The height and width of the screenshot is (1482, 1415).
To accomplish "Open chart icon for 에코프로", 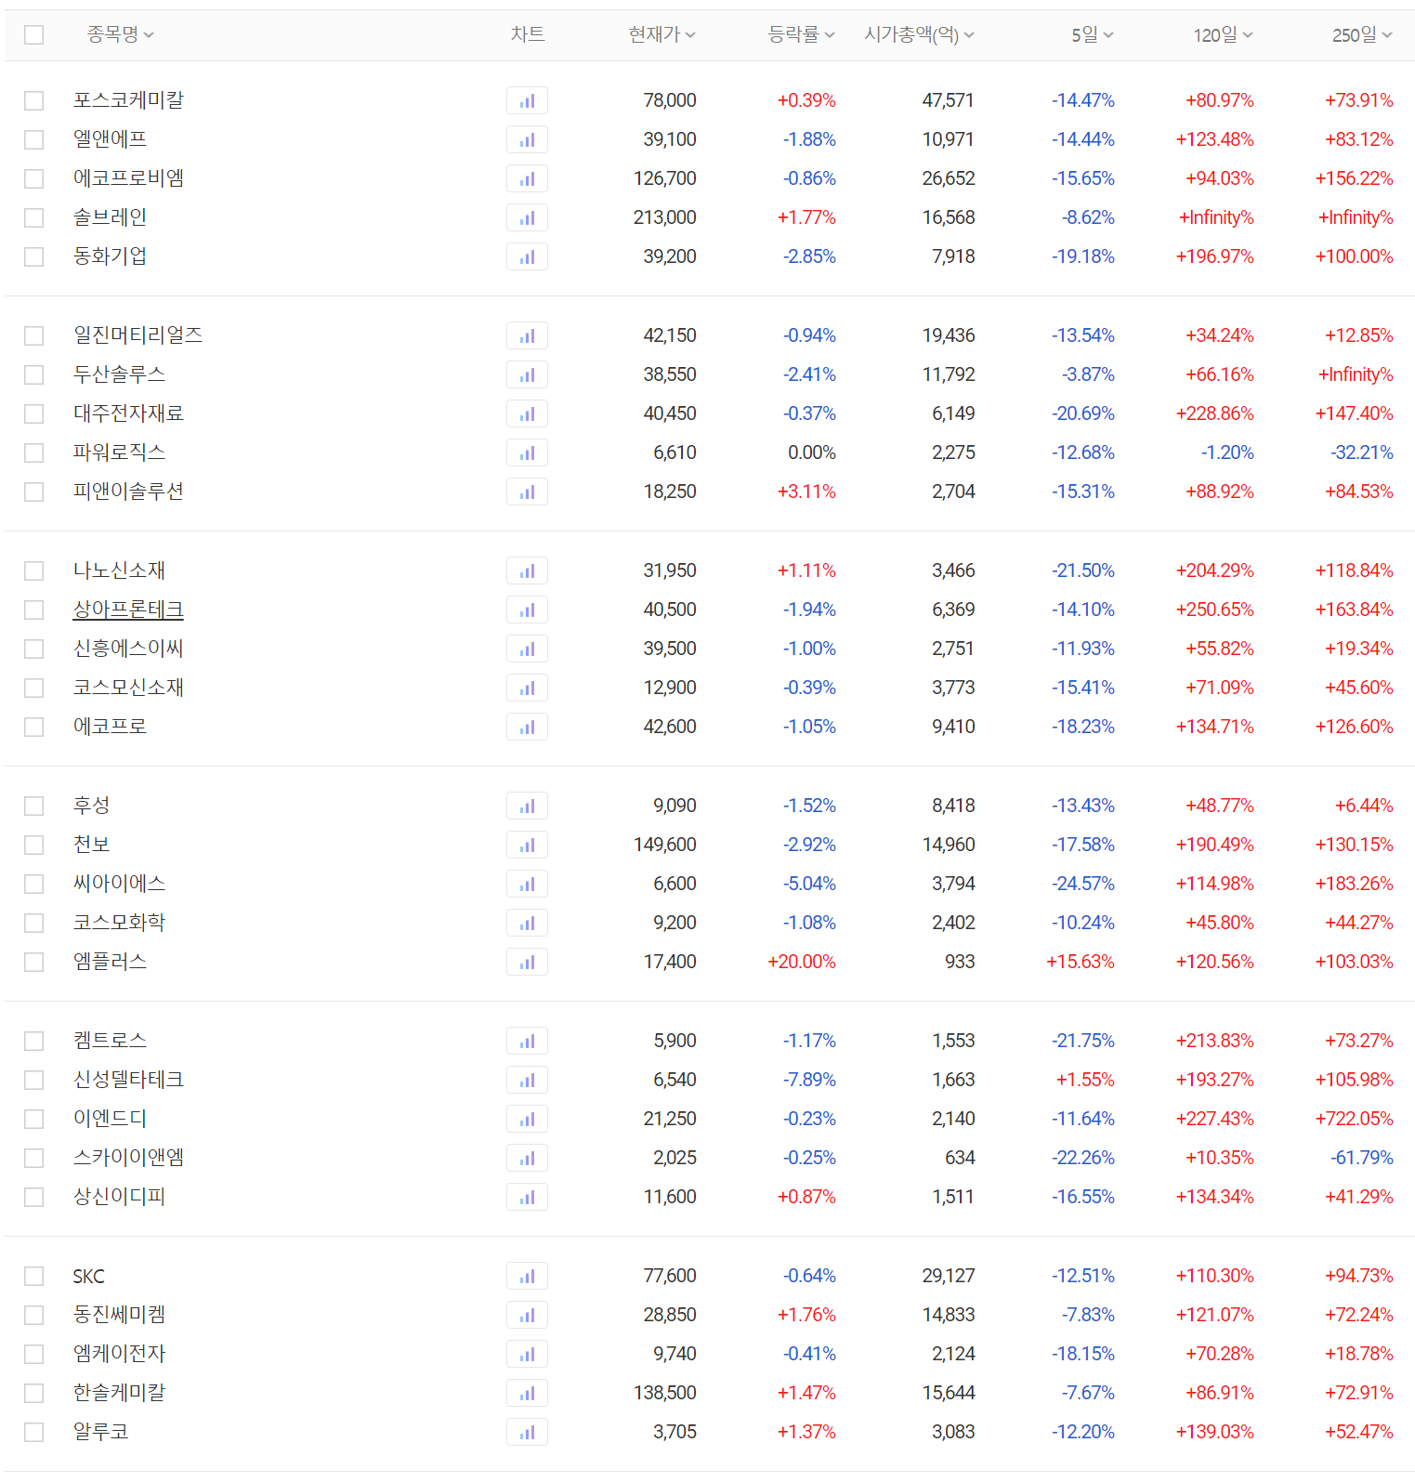I will click(x=527, y=727).
